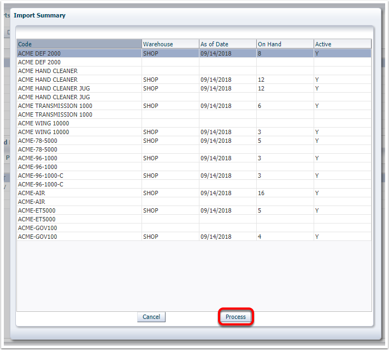
Task: Select the ACME DEF 2000 row without a warehouse
Action: 194,62
